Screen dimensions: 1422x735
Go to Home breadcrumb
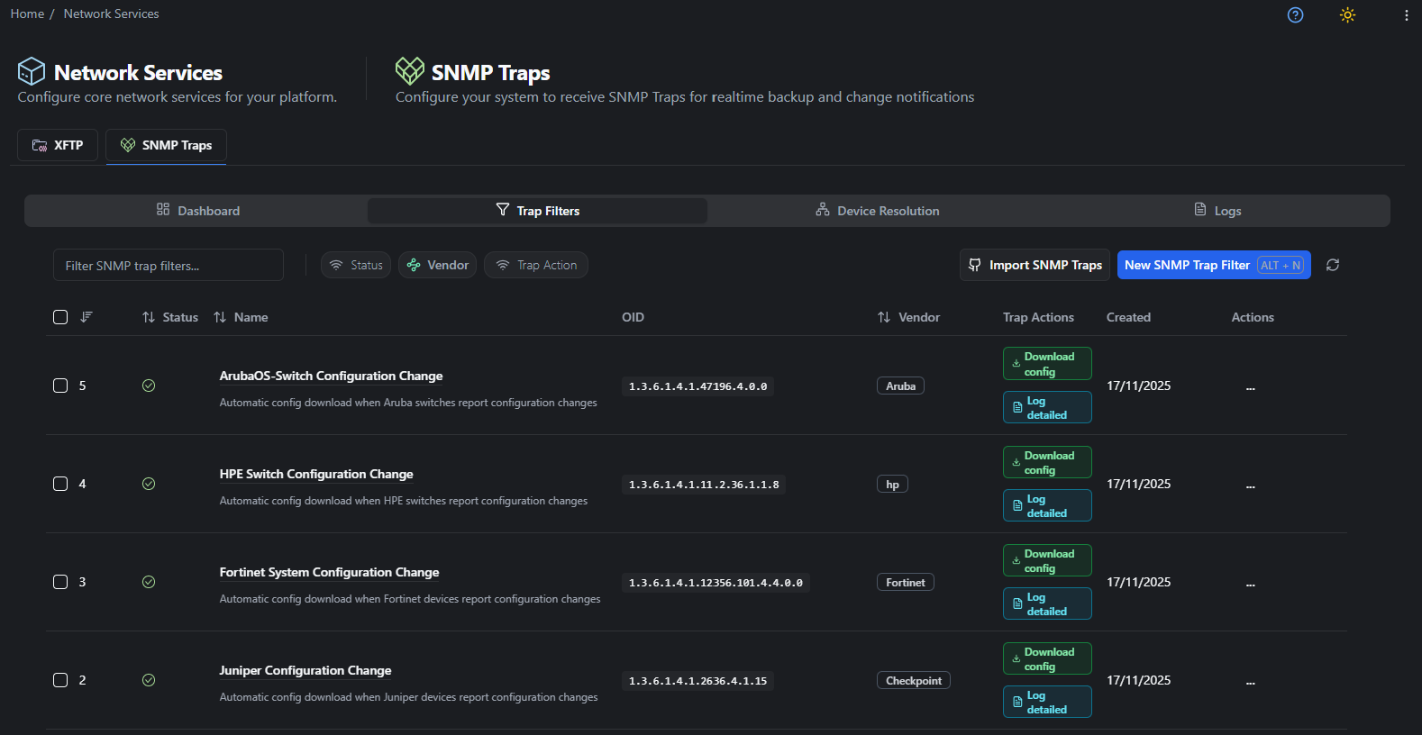pyautogui.click(x=27, y=14)
